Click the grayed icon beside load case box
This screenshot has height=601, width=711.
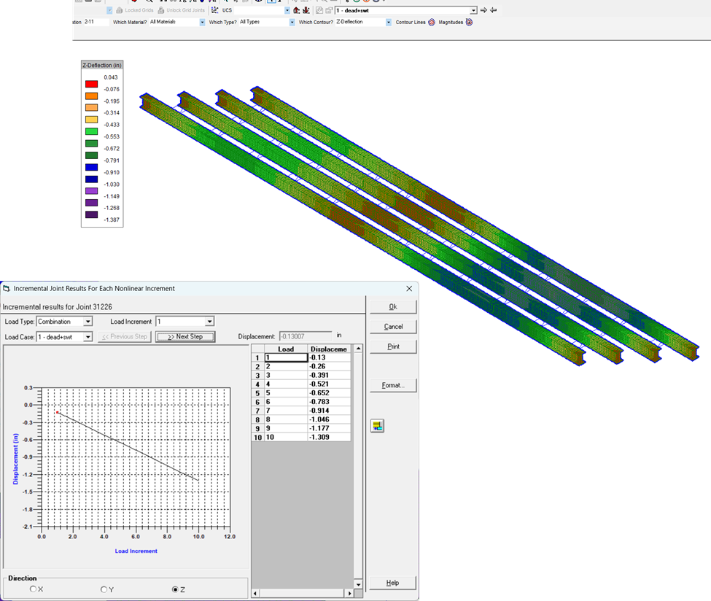pyautogui.click(x=329, y=10)
